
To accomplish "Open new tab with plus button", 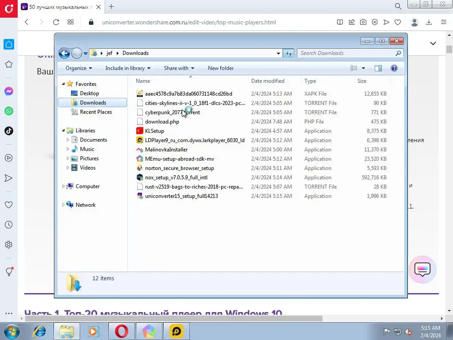I will pos(111,6).
